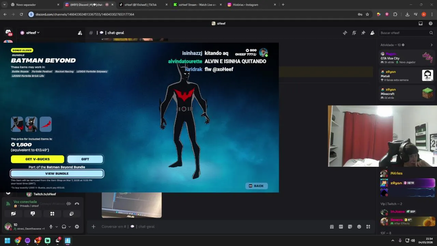Screen dimensions: 437x246
Task: Show pinned messages pin icon
Action: pos(363,33)
